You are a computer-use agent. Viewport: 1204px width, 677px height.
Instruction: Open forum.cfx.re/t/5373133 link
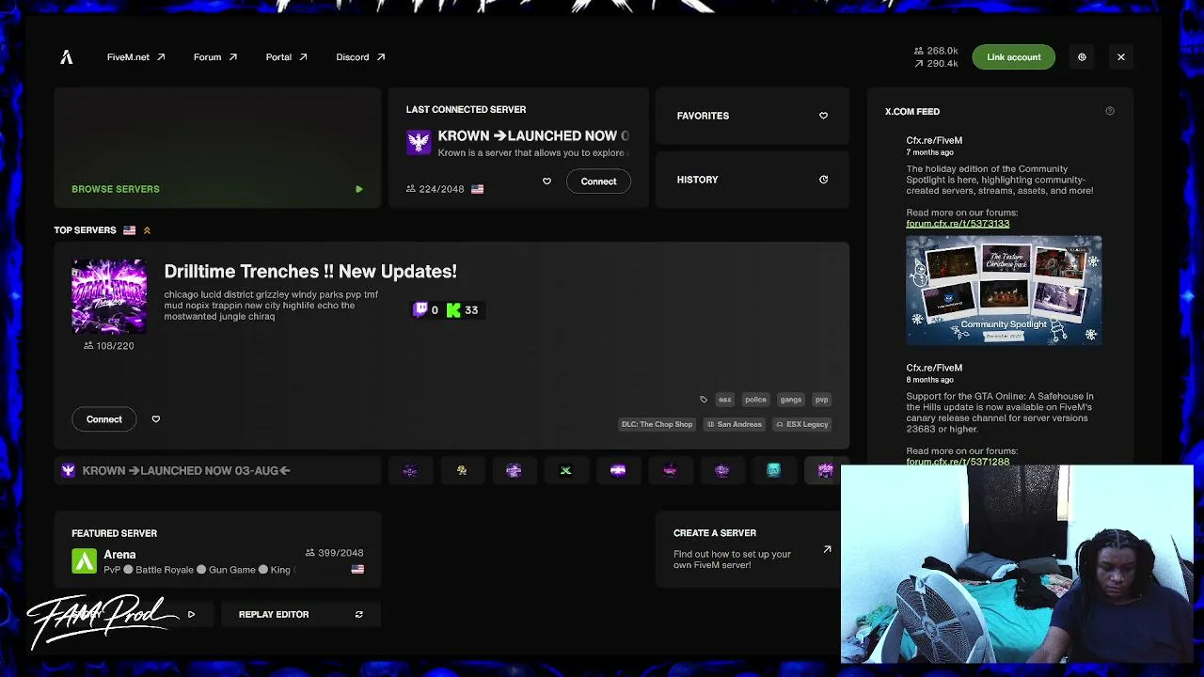[958, 224]
